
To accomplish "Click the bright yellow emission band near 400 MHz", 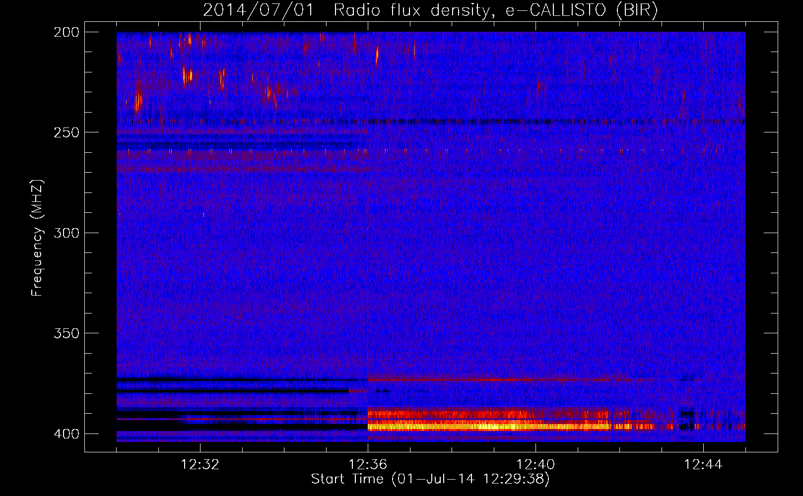I will click(489, 426).
